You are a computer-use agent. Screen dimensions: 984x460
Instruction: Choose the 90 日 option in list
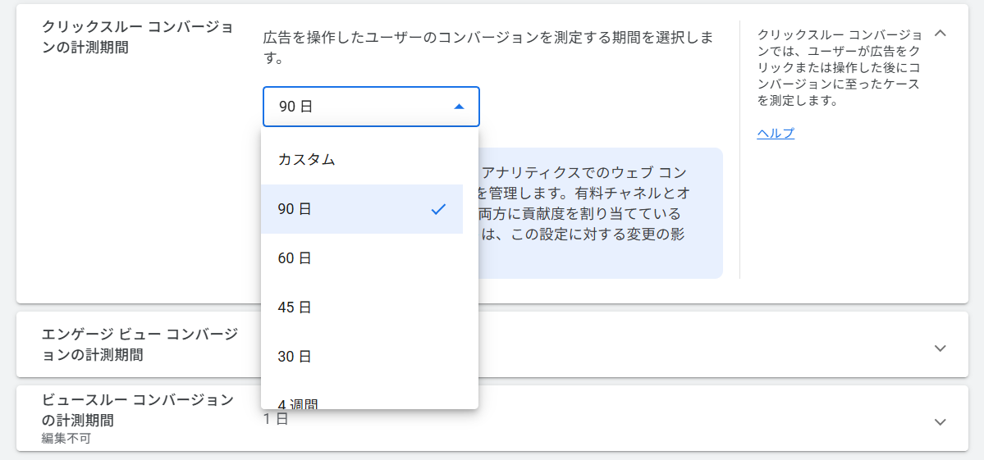[362, 209]
